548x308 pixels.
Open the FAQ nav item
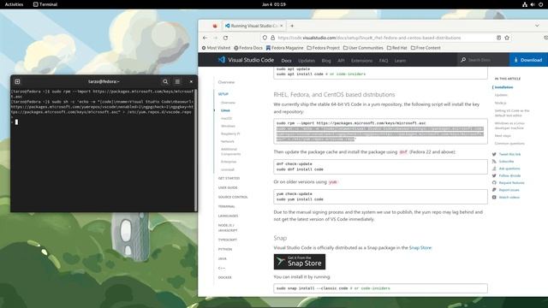pos(384,61)
